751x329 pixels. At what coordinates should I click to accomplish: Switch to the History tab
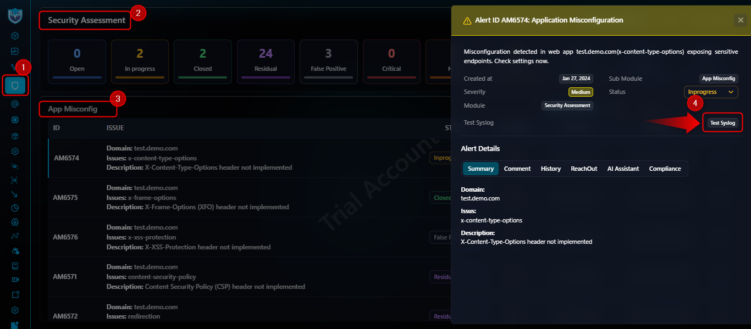point(551,169)
